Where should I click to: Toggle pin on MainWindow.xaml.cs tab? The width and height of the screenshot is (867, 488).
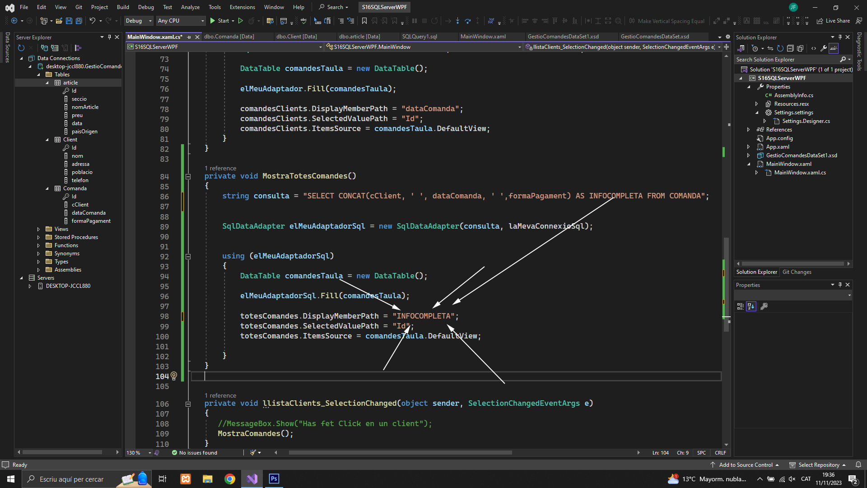coord(189,37)
